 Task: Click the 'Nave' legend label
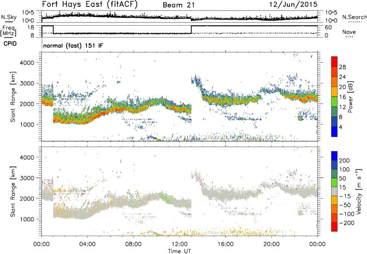pos(349,32)
